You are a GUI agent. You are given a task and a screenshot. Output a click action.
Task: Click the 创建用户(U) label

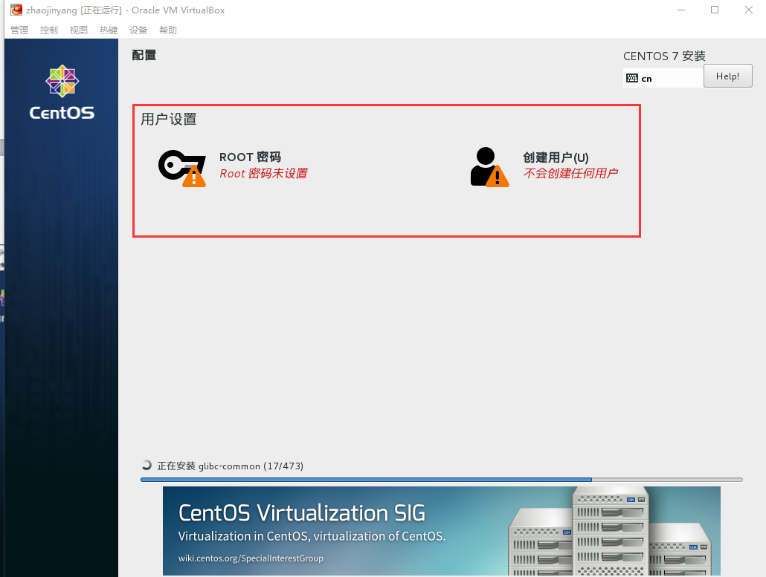tap(556, 157)
